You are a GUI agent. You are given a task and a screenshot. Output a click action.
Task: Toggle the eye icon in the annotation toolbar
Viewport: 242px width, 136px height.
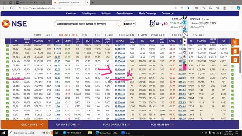185,23
